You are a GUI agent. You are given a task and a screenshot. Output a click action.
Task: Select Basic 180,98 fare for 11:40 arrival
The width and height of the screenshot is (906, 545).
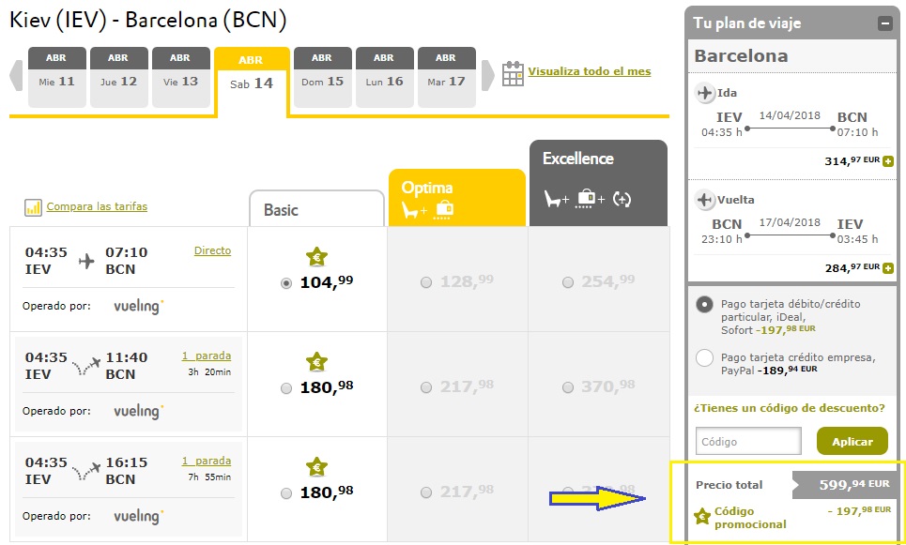(x=286, y=388)
